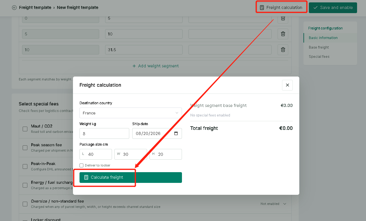366x221 pixels.
Task: Click the back arrow beside Freight template
Action: (x=14, y=8)
